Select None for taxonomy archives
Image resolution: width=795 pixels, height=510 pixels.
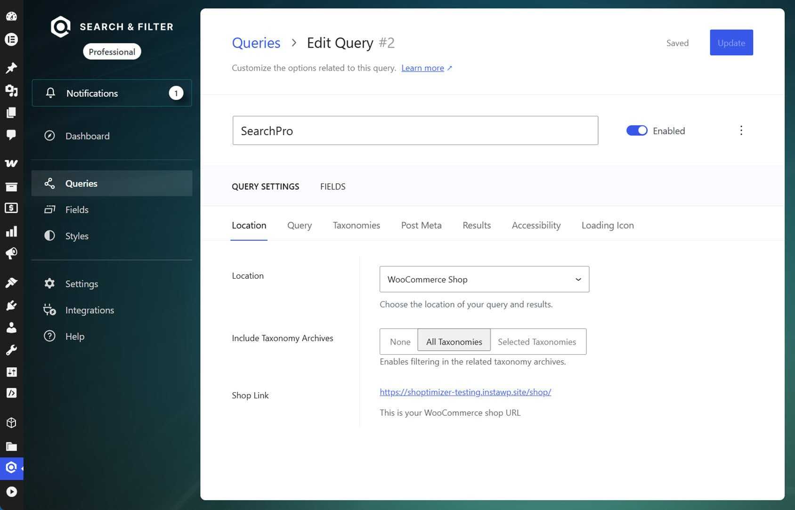point(399,341)
